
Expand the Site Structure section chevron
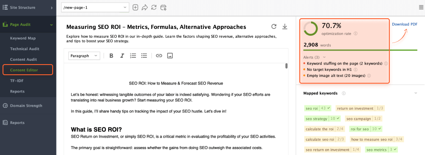pyautogui.click(x=51, y=8)
